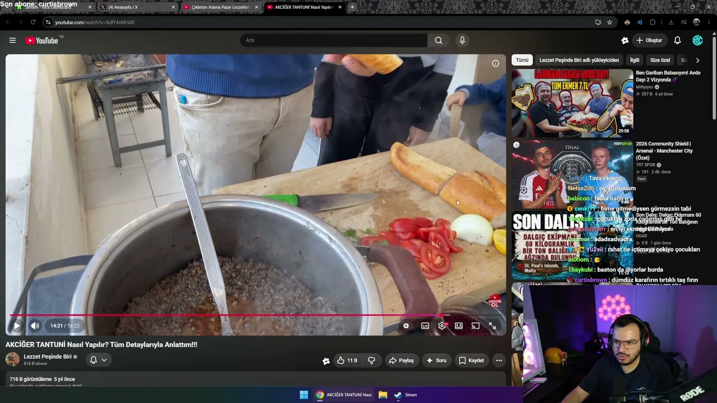Screen dimensions: 717x403
Task: Open 2026 Community Shield video title
Action: point(664,151)
